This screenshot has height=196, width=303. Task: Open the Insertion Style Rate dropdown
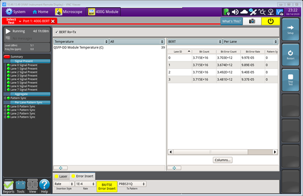point(64,184)
